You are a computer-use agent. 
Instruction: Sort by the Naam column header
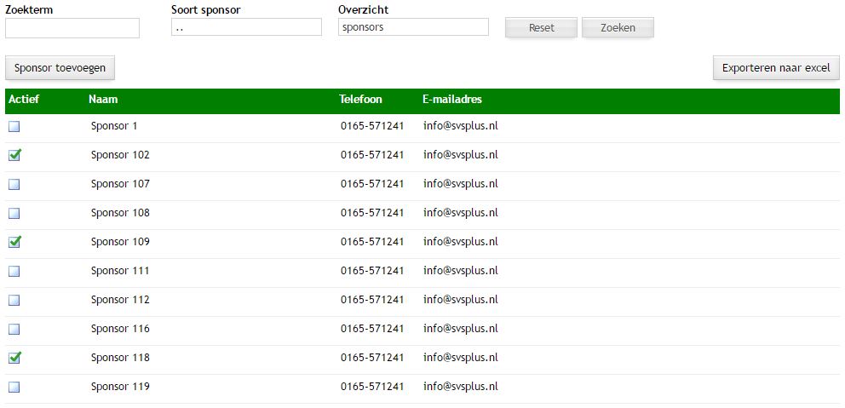click(103, 100)
